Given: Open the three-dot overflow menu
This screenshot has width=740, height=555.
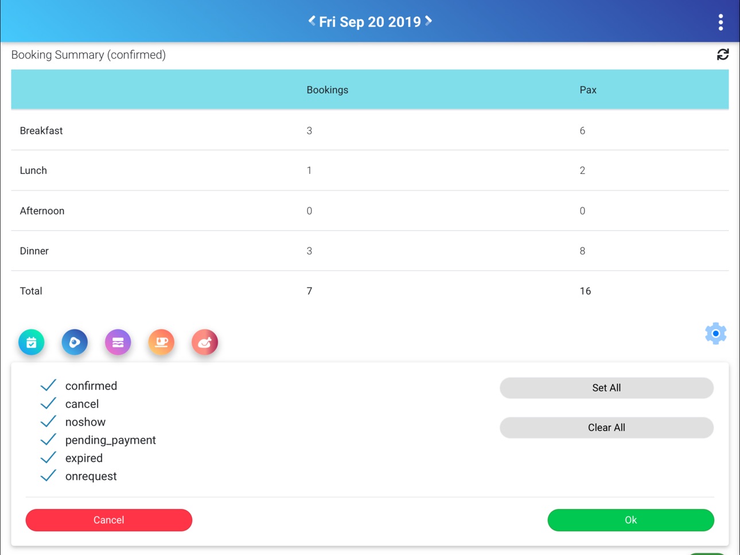Looking at the screenshot, I should click(x=720, y=22).
